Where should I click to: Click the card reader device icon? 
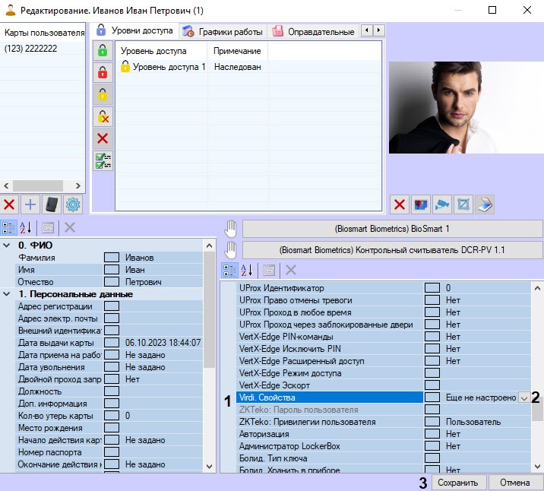52,204
